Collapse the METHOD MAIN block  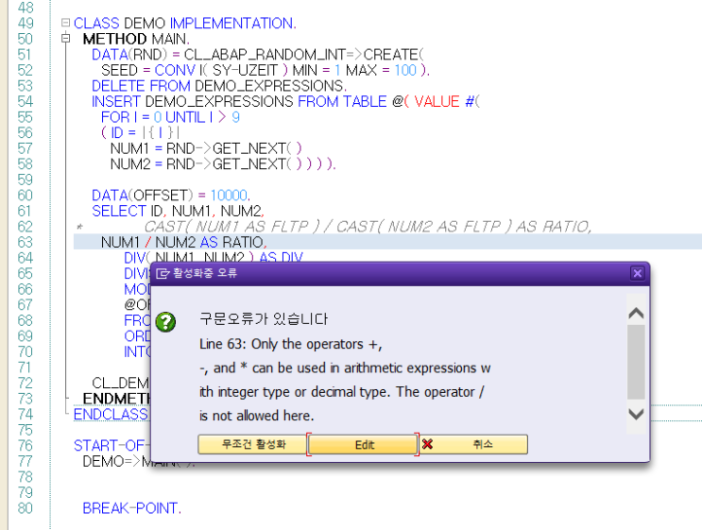(x=66, y=39)
